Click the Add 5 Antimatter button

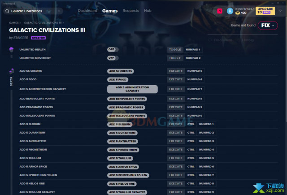122,141
